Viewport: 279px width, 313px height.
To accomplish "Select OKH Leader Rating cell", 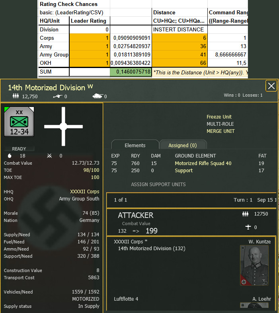I will (90, 63).
